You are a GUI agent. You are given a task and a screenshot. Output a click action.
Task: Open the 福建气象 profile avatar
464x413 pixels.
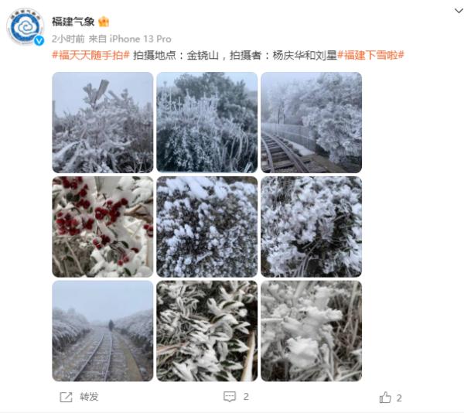click(26, 27)
